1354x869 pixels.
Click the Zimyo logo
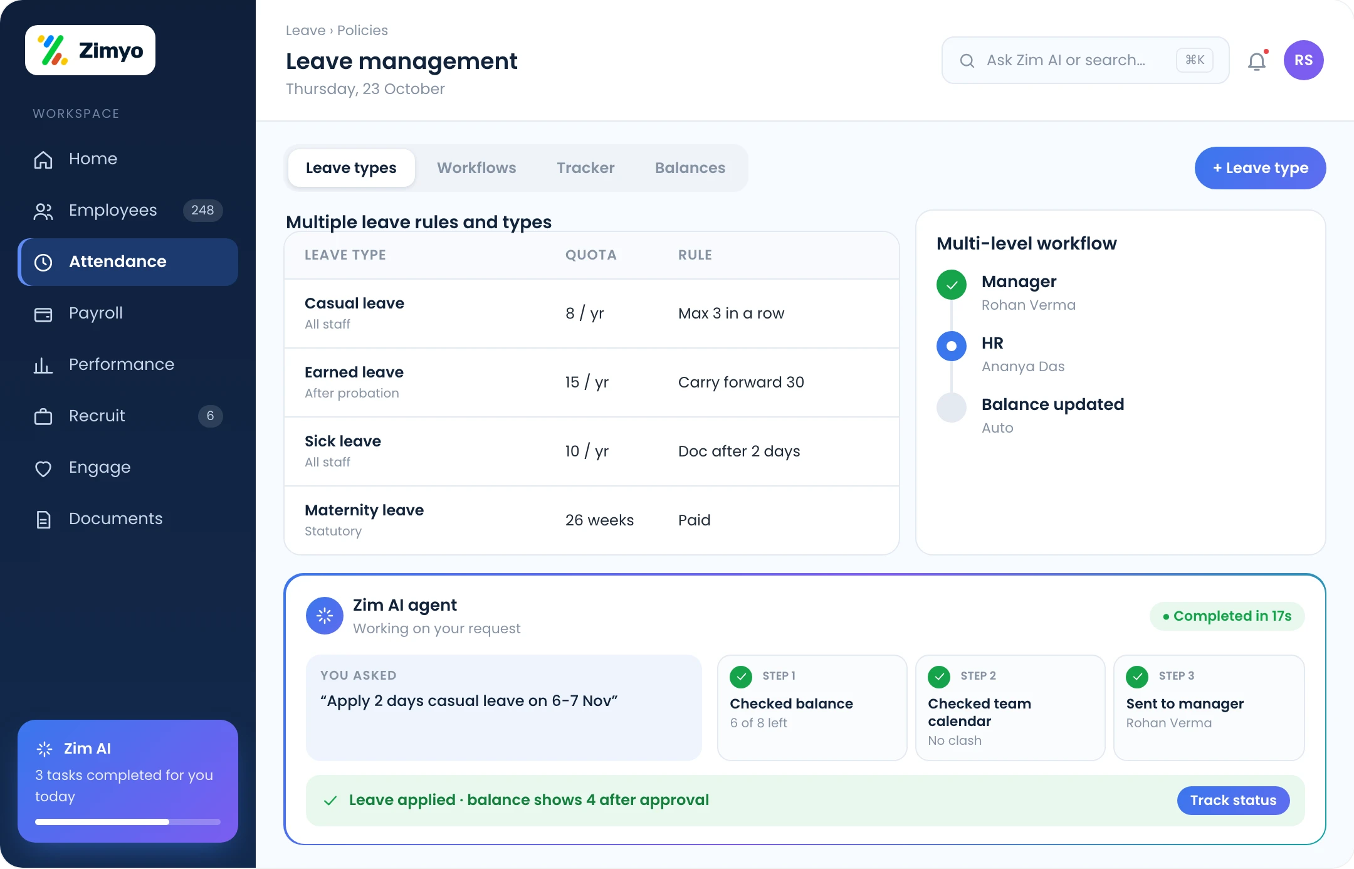tap(90, 50)
